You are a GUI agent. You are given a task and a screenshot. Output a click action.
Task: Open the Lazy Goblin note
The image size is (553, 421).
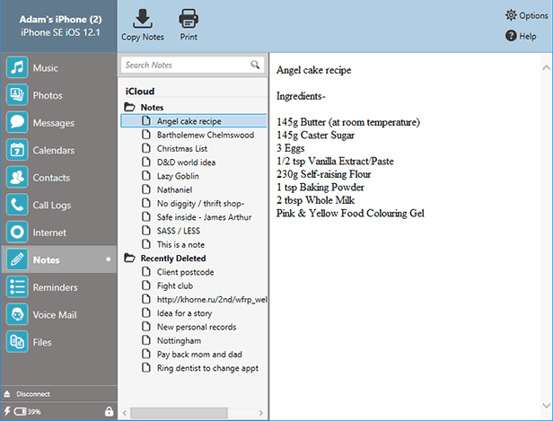pyautogui.click(x=178, y=176)
